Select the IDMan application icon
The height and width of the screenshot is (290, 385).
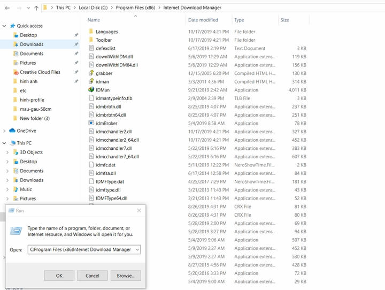91,90
